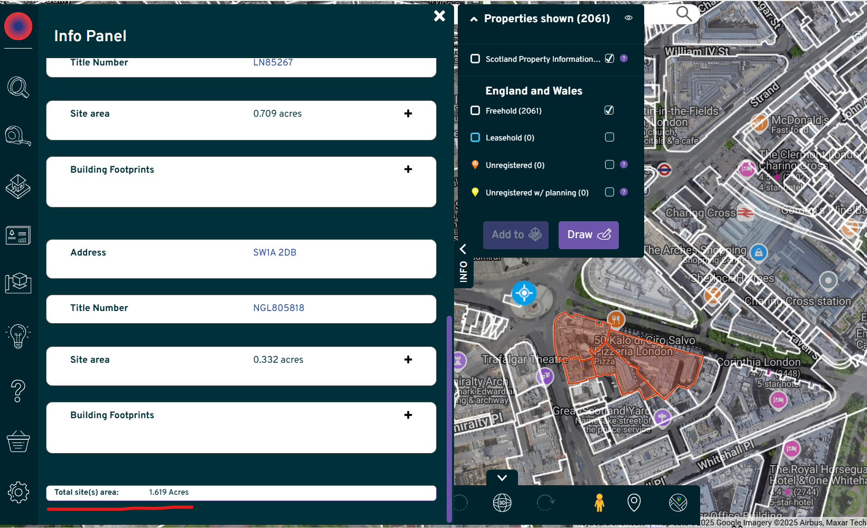Screen dimensions: 867x528
Task: Click the Trafalgar Theatre purple pin
Action: pyautogui.click(x=544, y=376)
